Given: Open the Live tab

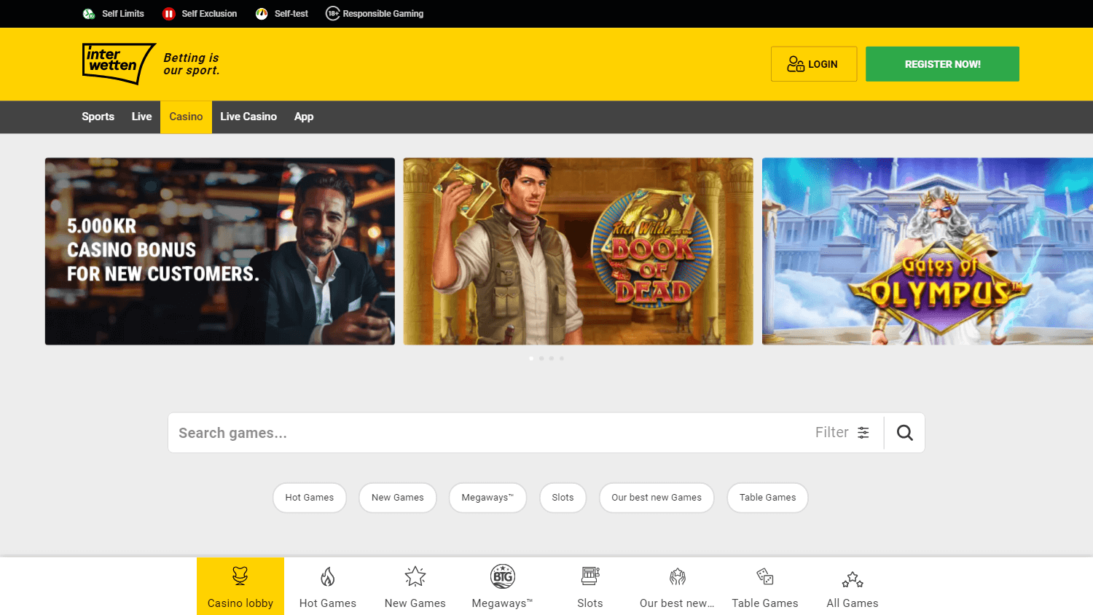Looking at the screenshot, I should 141,117.
